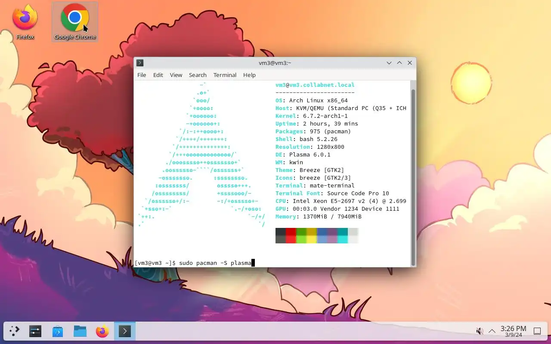Click the 'Shell: bash 5.2.26' line
The height and width of the screenshot is (344, 551).
[306, 139]
